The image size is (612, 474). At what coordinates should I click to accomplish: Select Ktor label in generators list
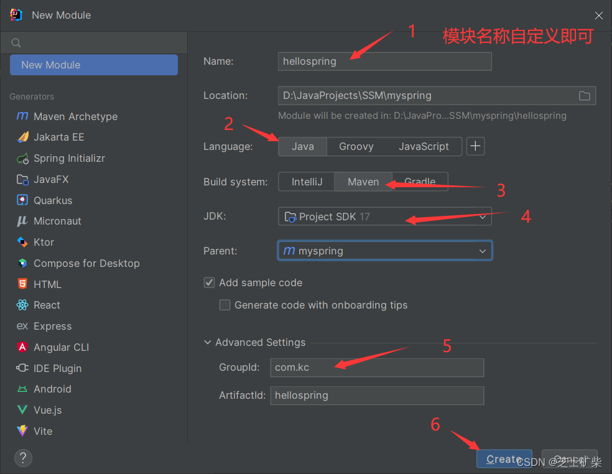click(44, 242)
